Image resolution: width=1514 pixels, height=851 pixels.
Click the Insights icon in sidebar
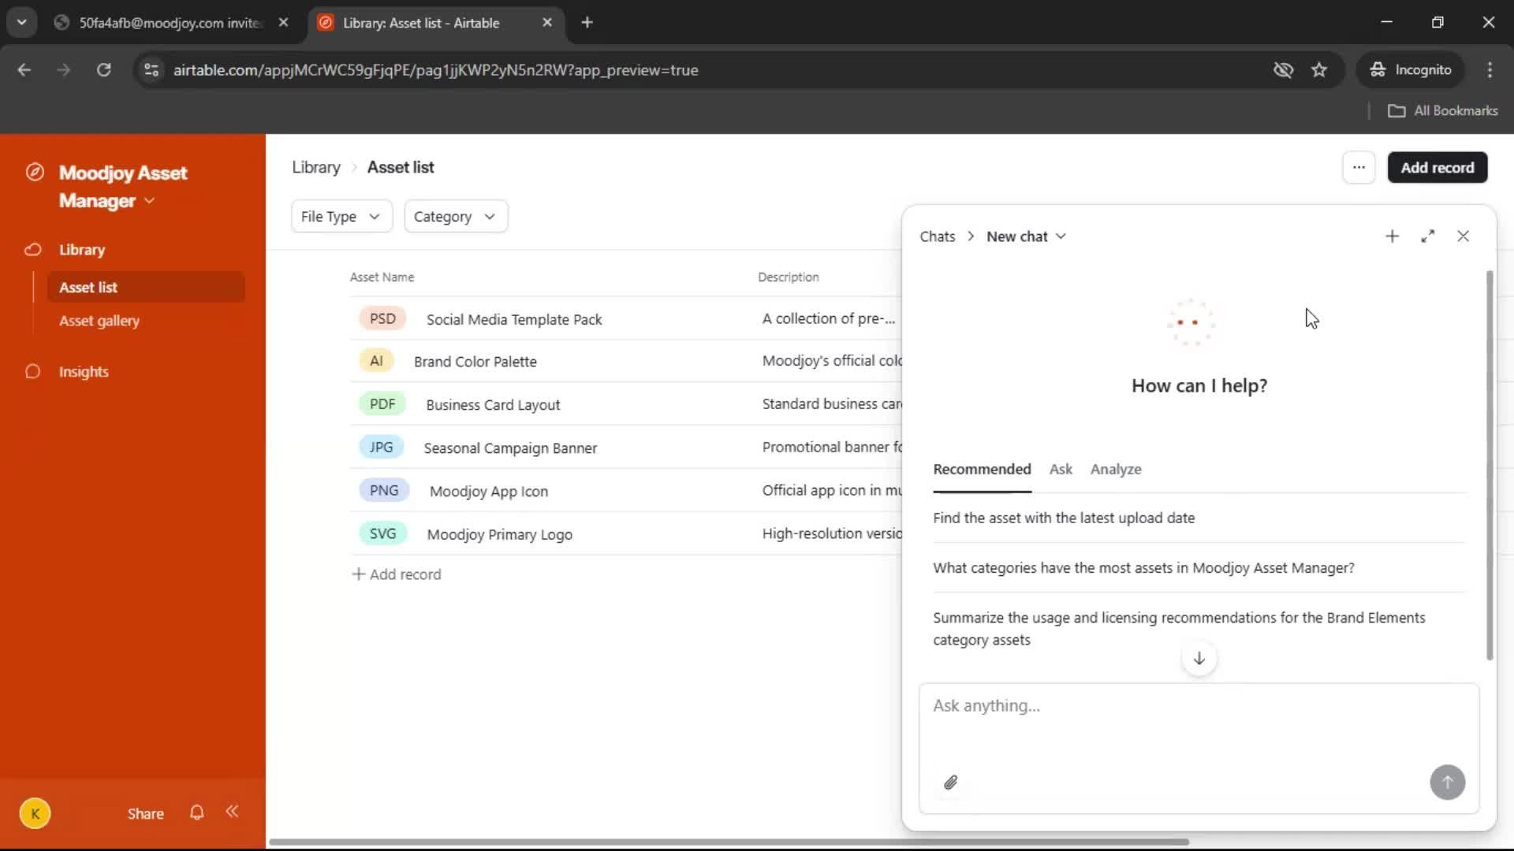(x=32, y=371)
